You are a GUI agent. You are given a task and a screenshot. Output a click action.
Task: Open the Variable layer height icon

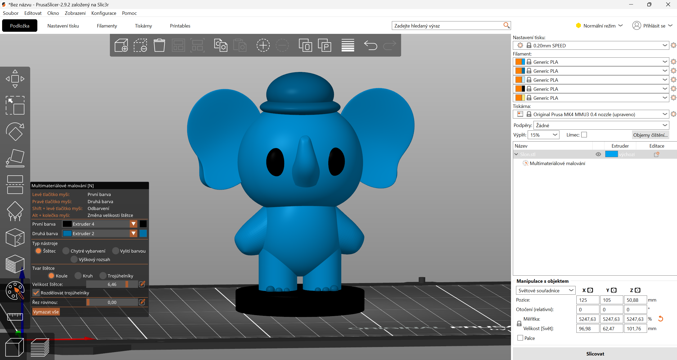pos(348,45)
